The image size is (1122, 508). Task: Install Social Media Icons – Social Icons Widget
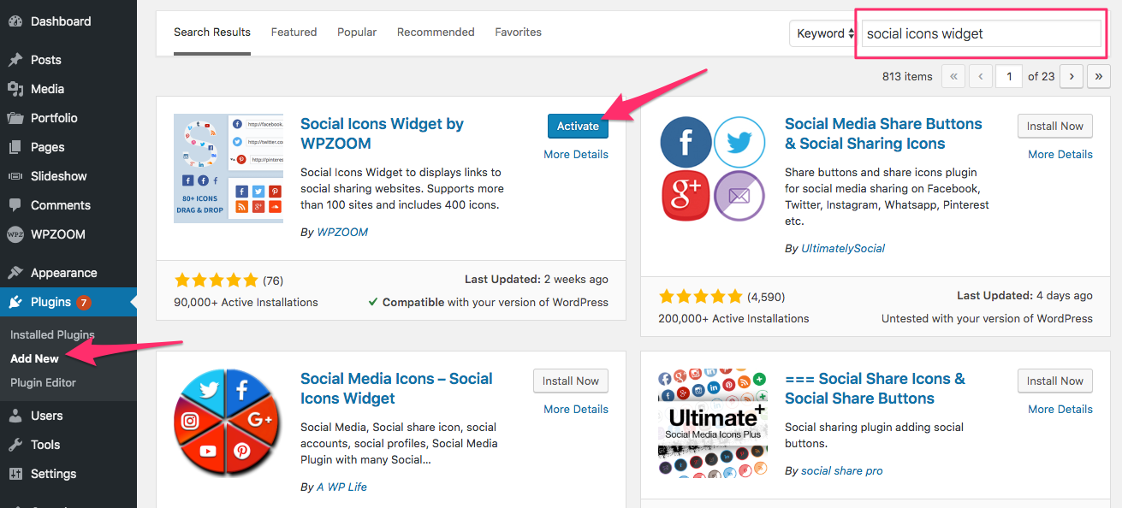[571, 381]
